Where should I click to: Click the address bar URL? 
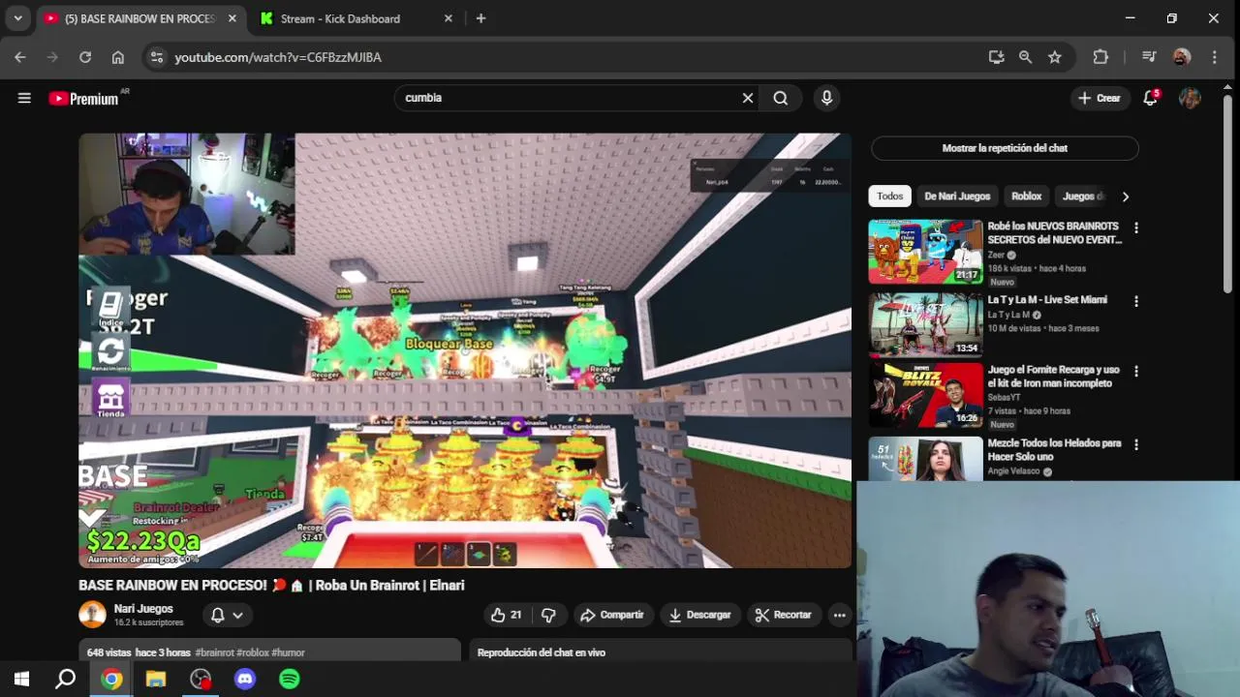point(278,57)
